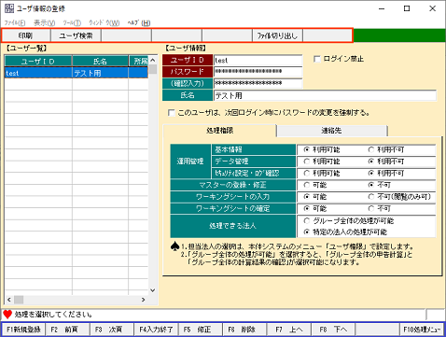
Task: Select 可能 for マスターの登録・修正
Action: (x=307, y=185)
